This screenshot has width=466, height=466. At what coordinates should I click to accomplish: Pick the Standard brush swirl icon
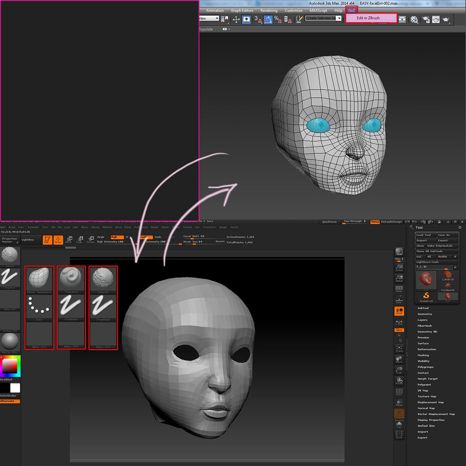click(x=71, y=277)
